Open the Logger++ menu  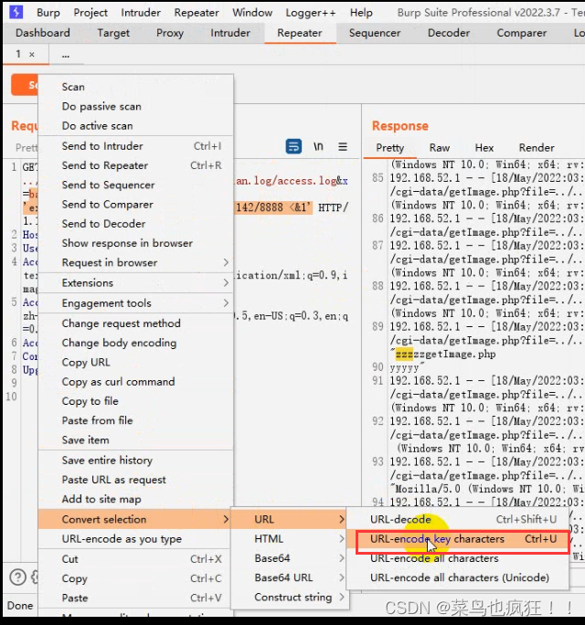311,13
